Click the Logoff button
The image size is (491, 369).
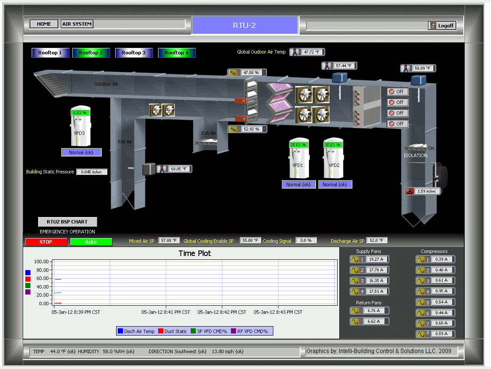(x=442, y=25)
